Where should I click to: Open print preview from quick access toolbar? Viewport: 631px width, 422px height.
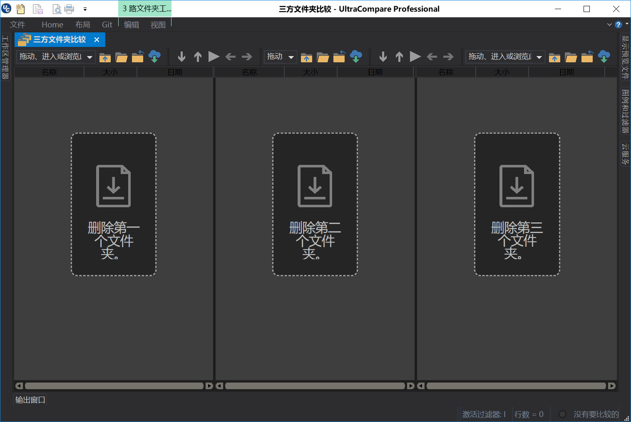(57, 9)
